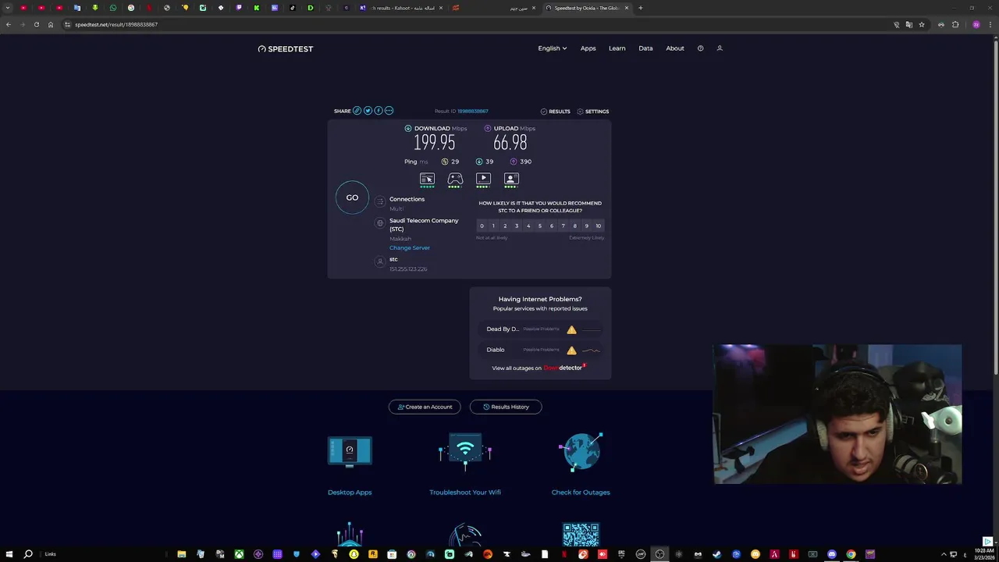Switch to the Speedtest by Ookla tab
The width and height of the screenshot is (999, 562).
coord(587,8)
